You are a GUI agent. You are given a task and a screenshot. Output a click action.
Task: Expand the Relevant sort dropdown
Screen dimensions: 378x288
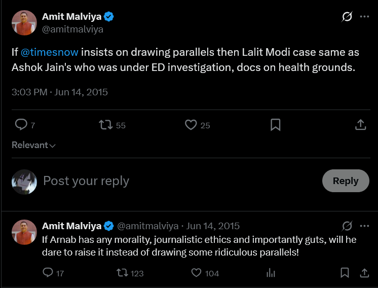click(33, 145)
